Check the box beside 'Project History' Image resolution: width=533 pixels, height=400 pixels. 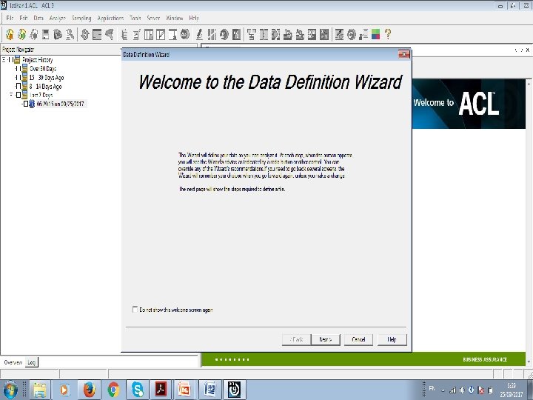point(11,60)
